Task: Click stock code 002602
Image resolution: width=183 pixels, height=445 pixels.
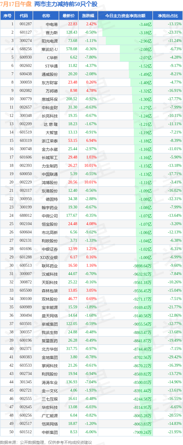Action: click(25, 66)
